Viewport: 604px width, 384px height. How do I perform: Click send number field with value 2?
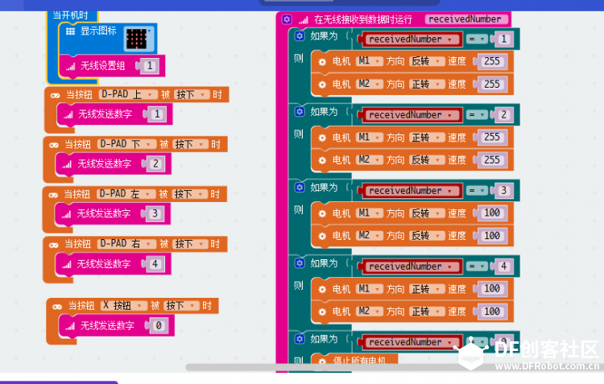pos(155,164)
